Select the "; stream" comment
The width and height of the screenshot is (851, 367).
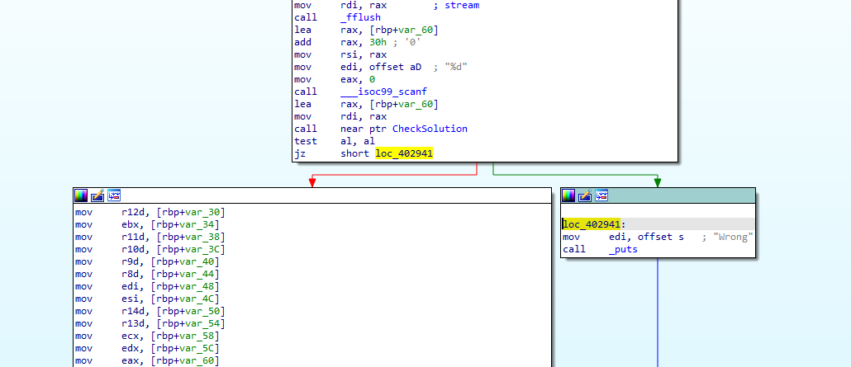(x=456, y=6)
